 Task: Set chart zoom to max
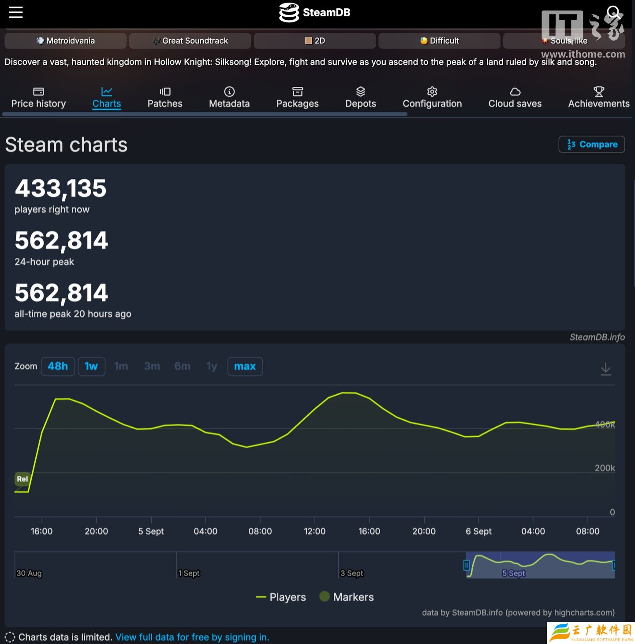[x=245, y=366]
